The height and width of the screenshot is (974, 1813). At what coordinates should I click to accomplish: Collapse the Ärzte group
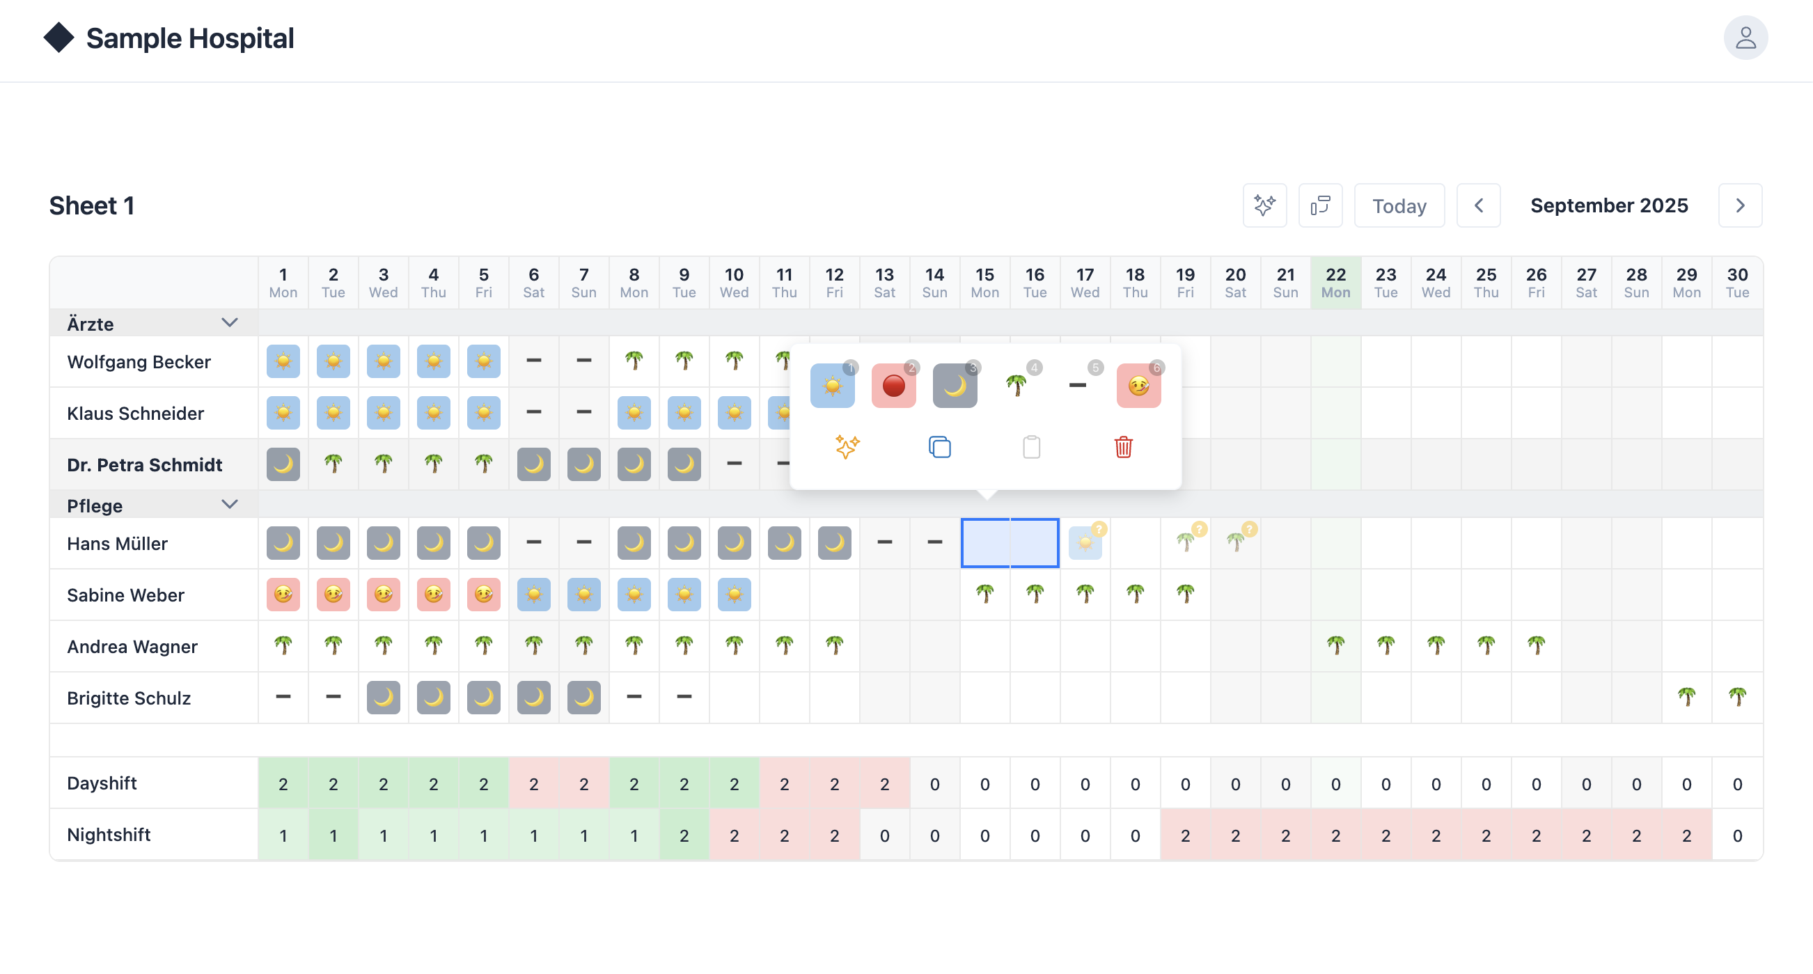229,322
